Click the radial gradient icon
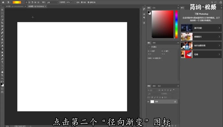 point(29,2)
